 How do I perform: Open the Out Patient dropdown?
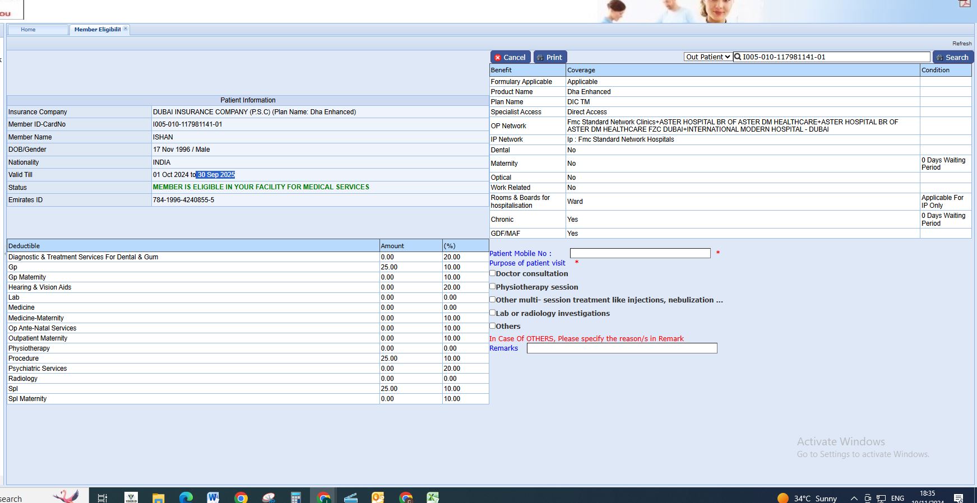(x=708, y=57)
